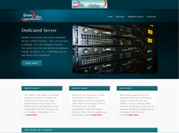Select the fourth slider pagination dot
This screenshot has width=179, height=133.
91,77
